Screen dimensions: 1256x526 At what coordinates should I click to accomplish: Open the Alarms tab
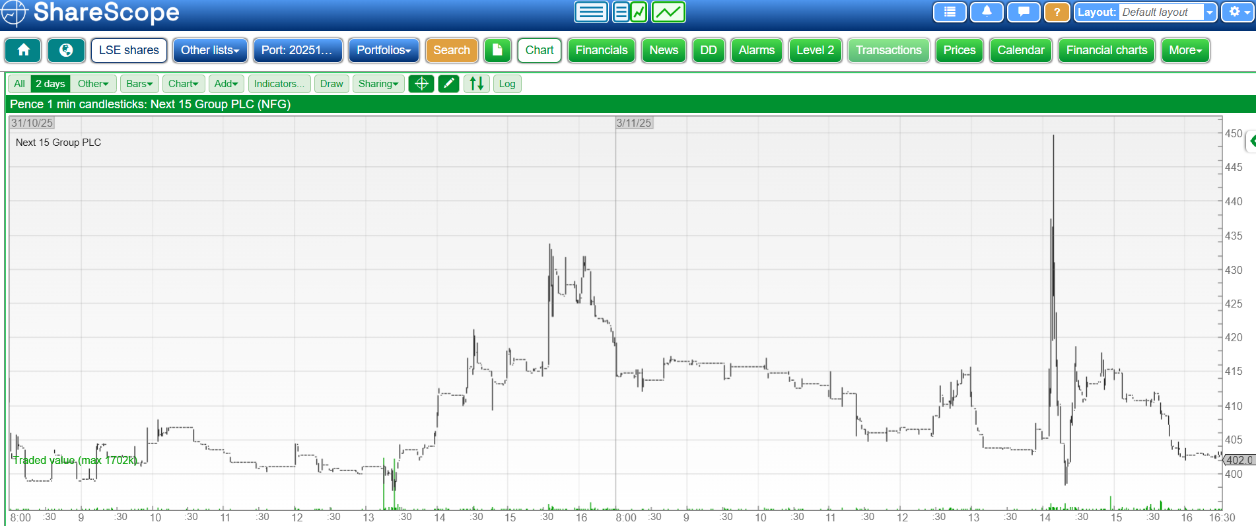click(757, 50)
